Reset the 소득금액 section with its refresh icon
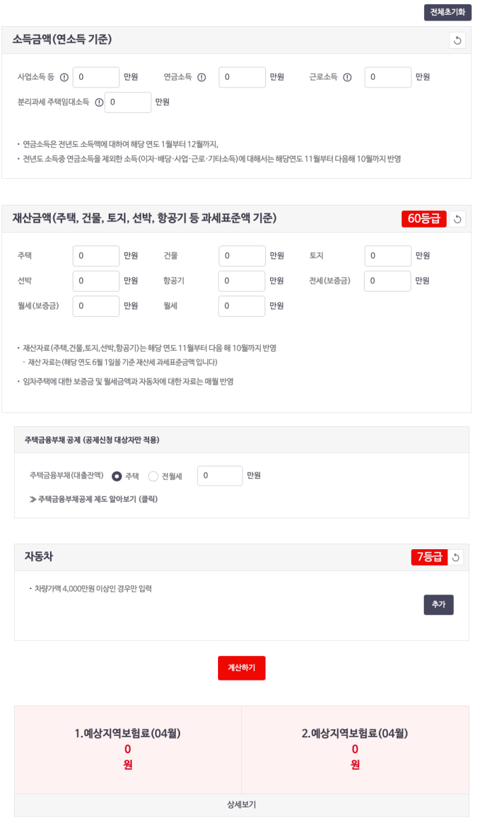480x826 pixels. [457, 40]
